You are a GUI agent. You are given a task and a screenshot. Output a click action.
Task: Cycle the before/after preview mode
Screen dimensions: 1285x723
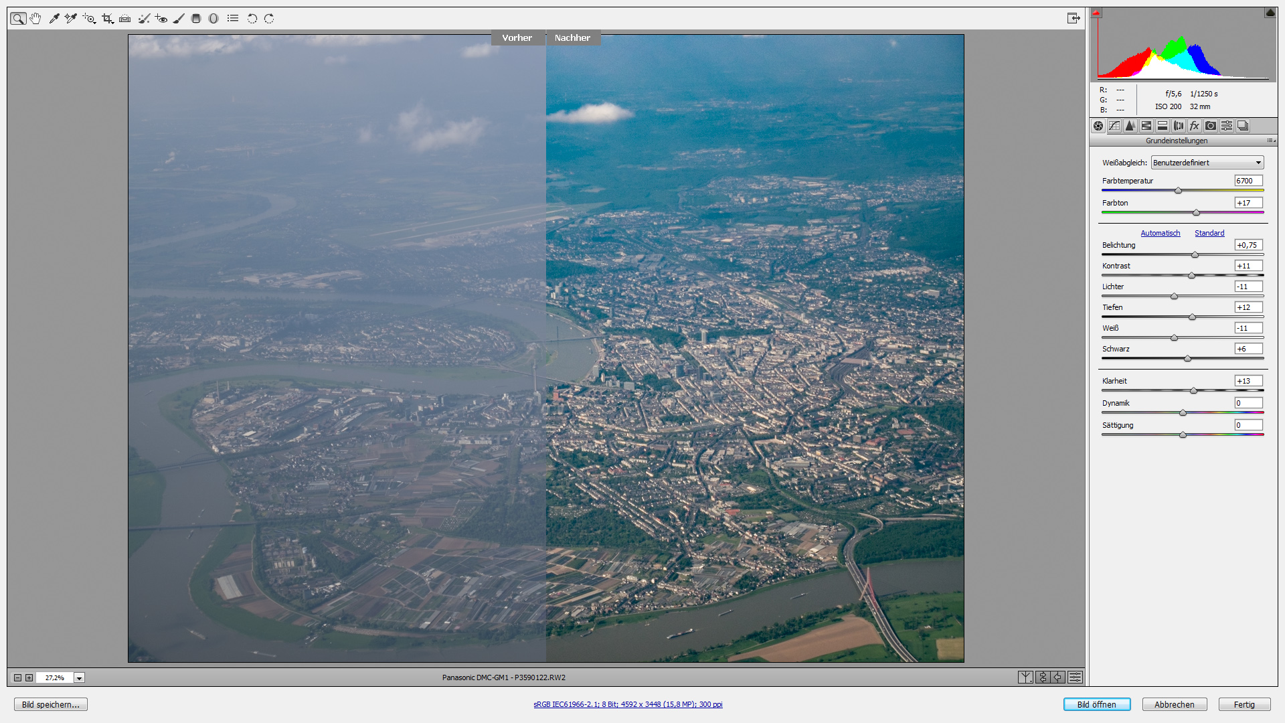tap(1025, 677)
